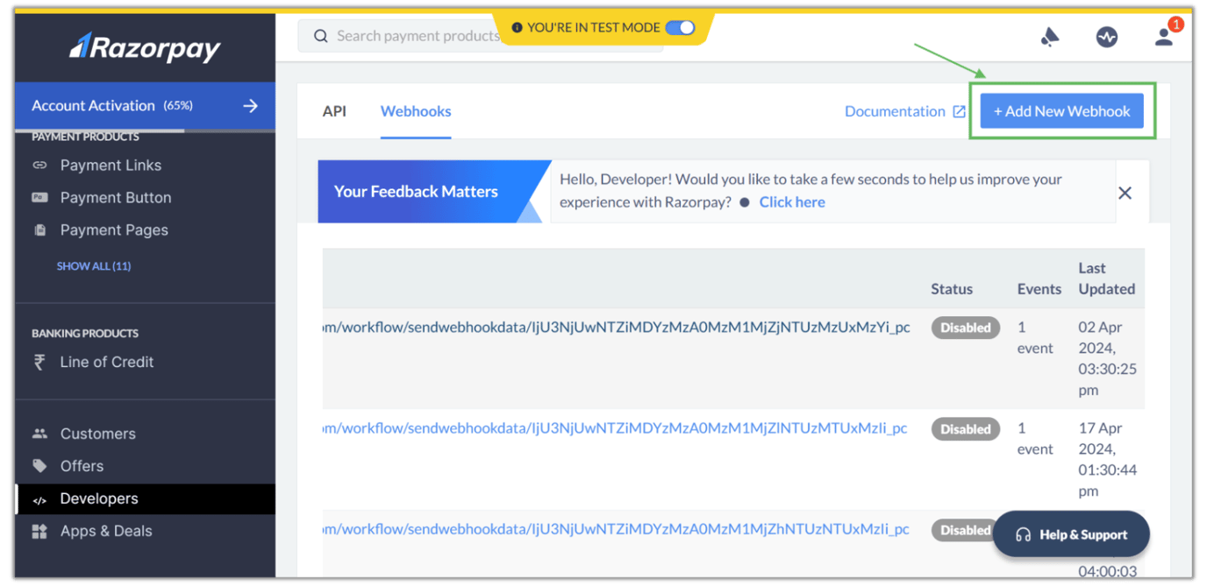Click the account profile icon with badge
The height and width of the screenshot is (586, 1207).
pyautogui.click(x=1164, y=36)
